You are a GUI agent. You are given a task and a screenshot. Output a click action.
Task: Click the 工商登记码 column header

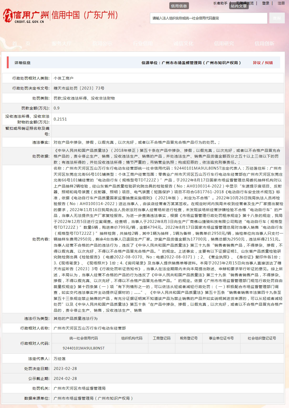162,338
